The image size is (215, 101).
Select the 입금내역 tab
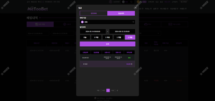coord(121,13)
